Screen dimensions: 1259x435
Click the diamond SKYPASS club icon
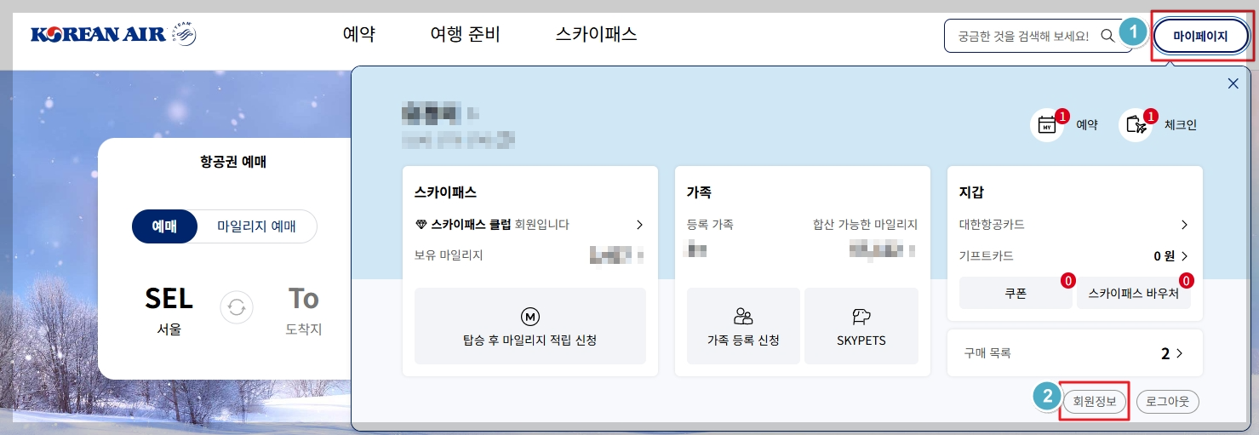click(x=421, y=225)
